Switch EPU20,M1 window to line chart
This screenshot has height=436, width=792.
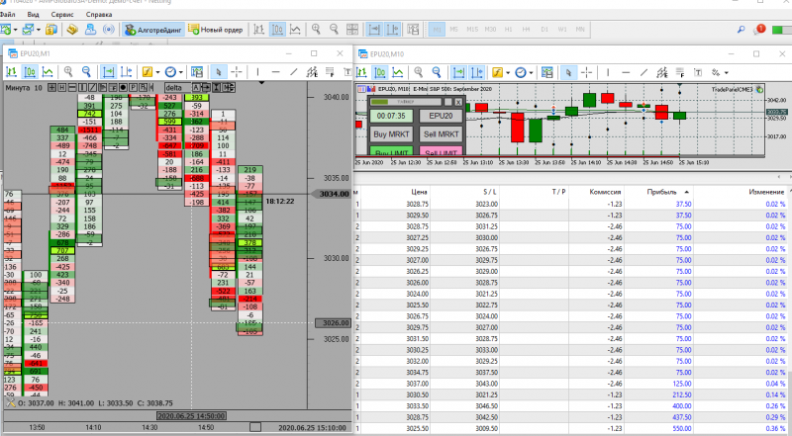tap(48, 72)
